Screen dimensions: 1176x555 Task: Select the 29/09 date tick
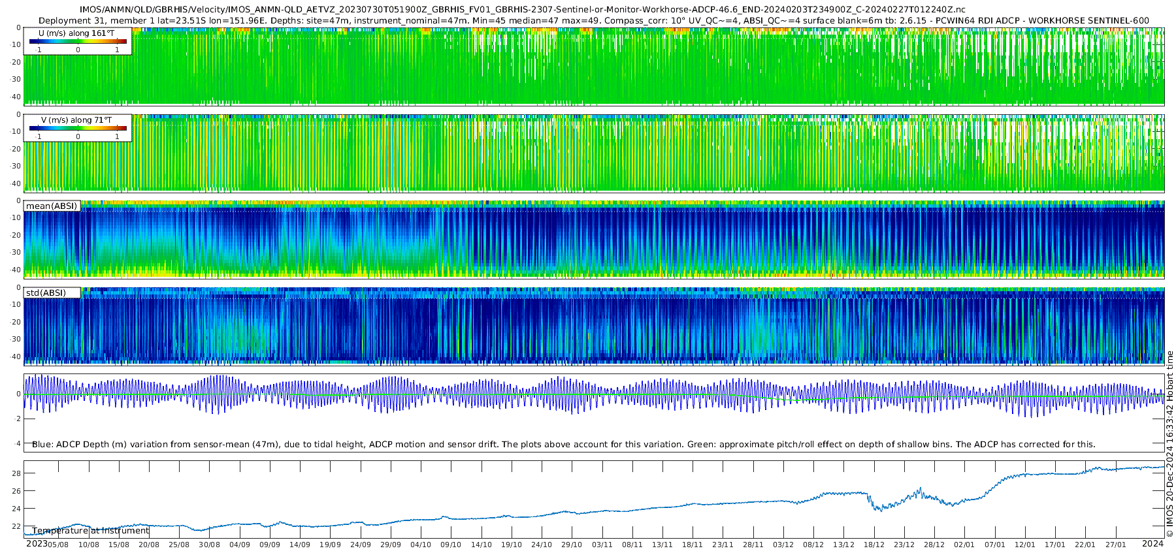coord(391,545)
